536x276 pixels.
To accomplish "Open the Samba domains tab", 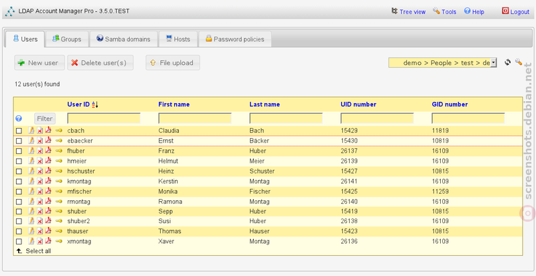I will [x=124, y=39].
